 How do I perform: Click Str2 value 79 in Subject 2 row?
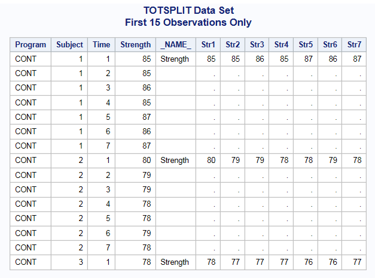click(236, 160)
